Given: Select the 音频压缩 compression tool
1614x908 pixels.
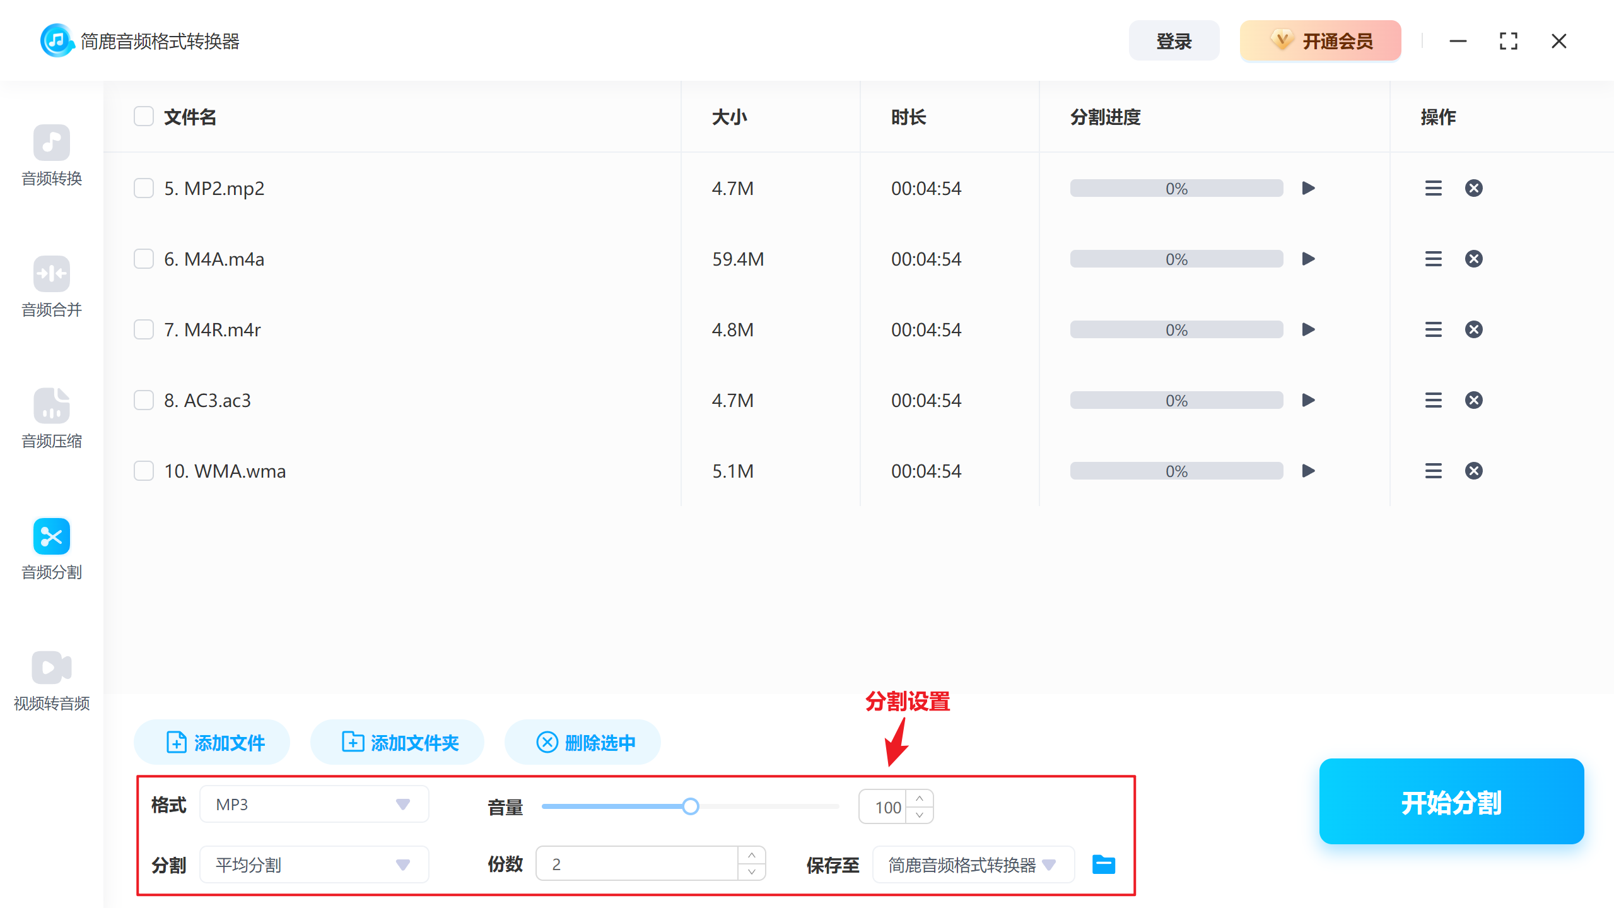Looking at the screenshot, I should pos(52,418).
